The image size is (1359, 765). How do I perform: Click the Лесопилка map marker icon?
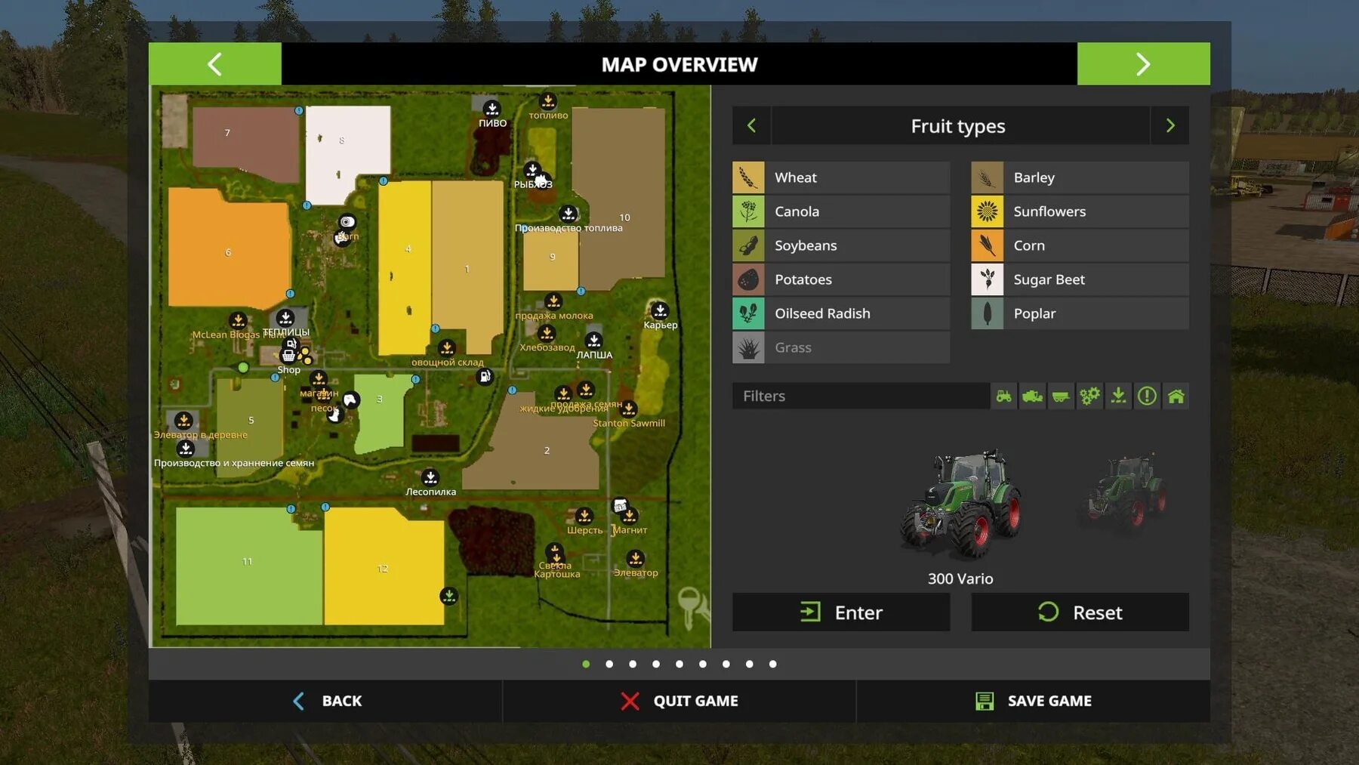(x=430, y=477)
